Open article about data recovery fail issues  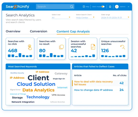93,83
